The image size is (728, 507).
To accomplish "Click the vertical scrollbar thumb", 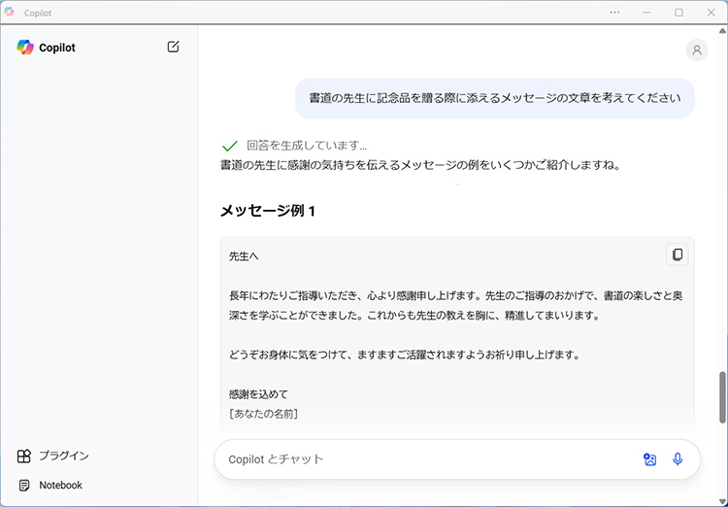I will click(721, 397).
